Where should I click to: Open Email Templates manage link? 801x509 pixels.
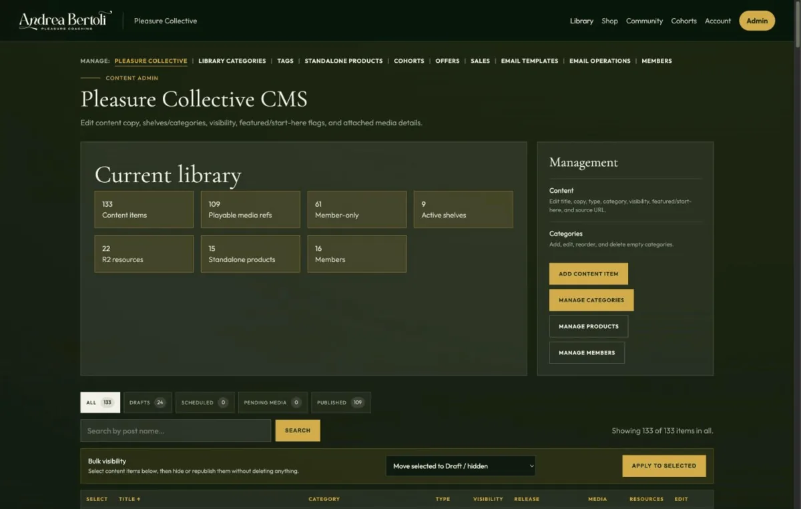[529, 61]
